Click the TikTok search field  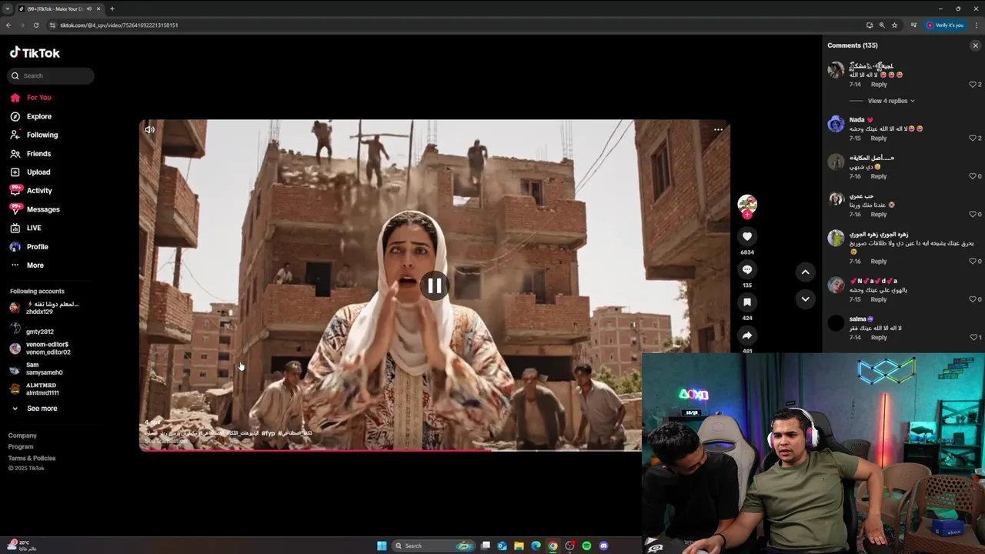[51, 75]
